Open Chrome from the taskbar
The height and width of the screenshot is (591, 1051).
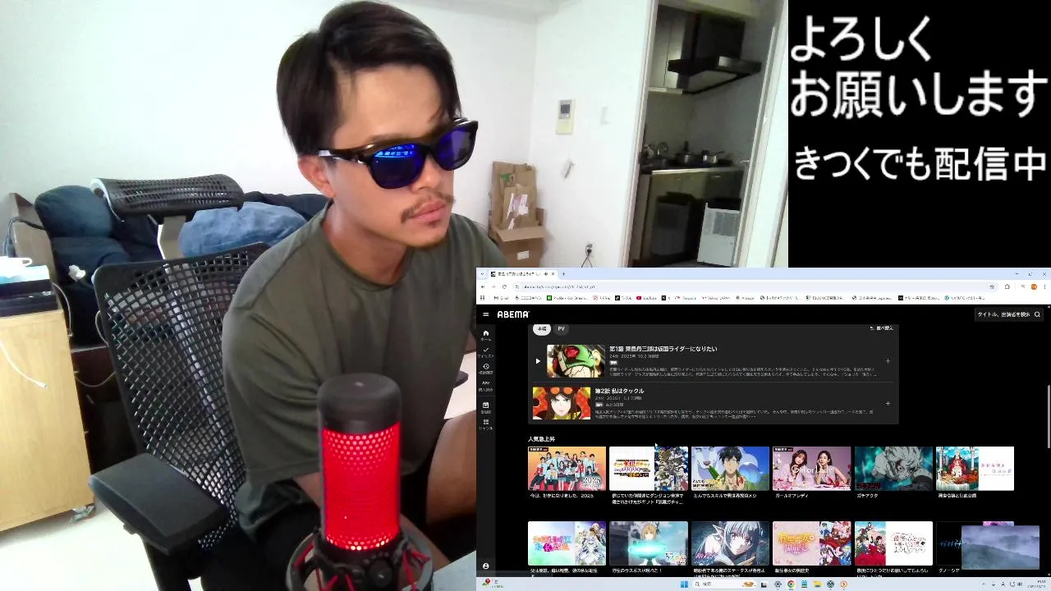pyautogui.click(x=791, y=584)
